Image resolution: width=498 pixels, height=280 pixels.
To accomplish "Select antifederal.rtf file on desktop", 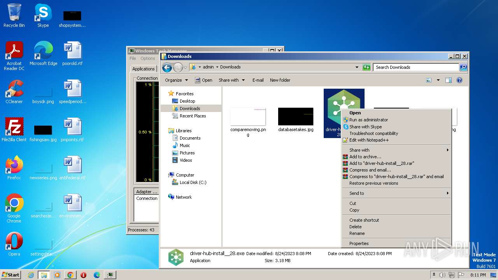I will (72, 168).
